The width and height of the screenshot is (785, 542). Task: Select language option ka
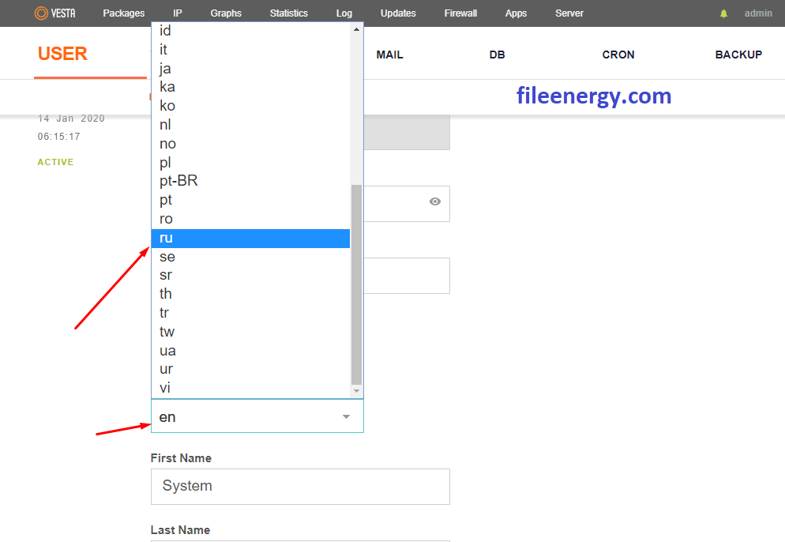point(250,87)
